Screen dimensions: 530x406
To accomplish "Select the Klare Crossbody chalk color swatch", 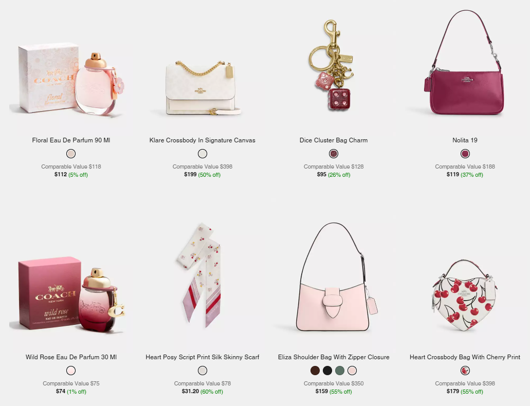I will click(203, 154).
